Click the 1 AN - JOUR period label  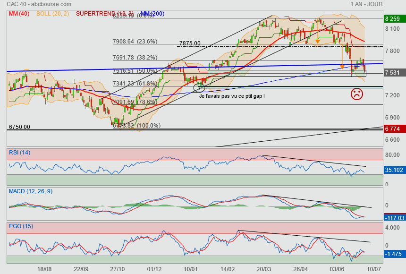click(x=366, y=4)
